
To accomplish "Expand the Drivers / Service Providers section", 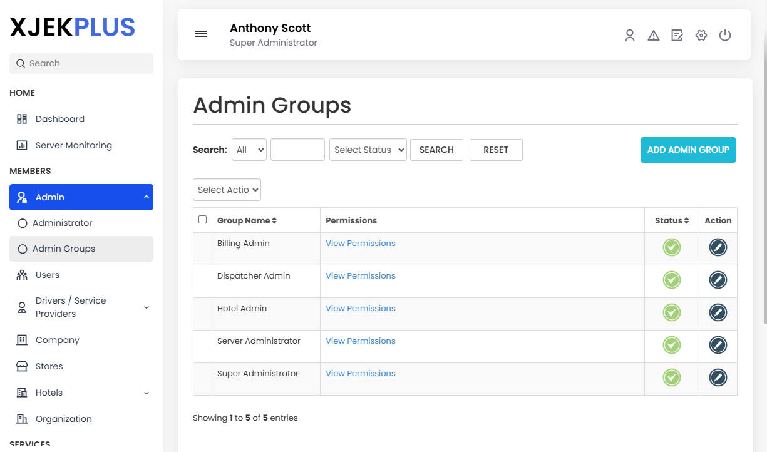I will [81, 307].
